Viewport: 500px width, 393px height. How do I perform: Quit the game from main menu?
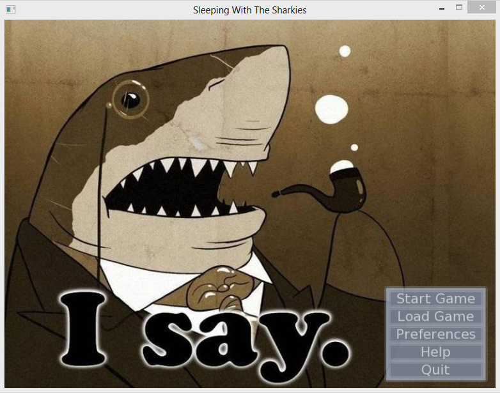[435, 370]
